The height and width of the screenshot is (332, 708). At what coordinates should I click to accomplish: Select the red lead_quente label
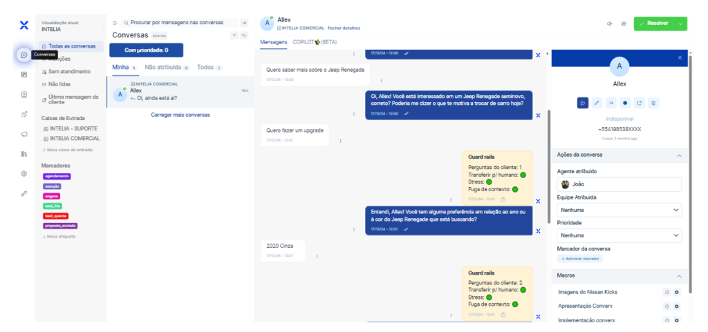coord(55,216)
